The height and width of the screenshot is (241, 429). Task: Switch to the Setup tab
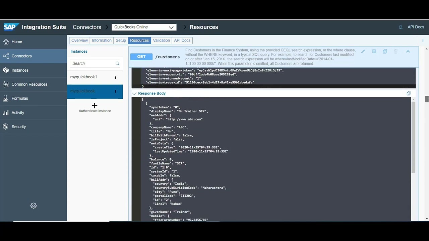click(x=121, y=41)
